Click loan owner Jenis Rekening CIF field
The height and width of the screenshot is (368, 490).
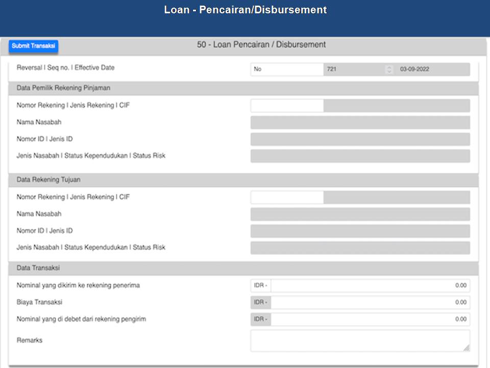click(397, 106)
